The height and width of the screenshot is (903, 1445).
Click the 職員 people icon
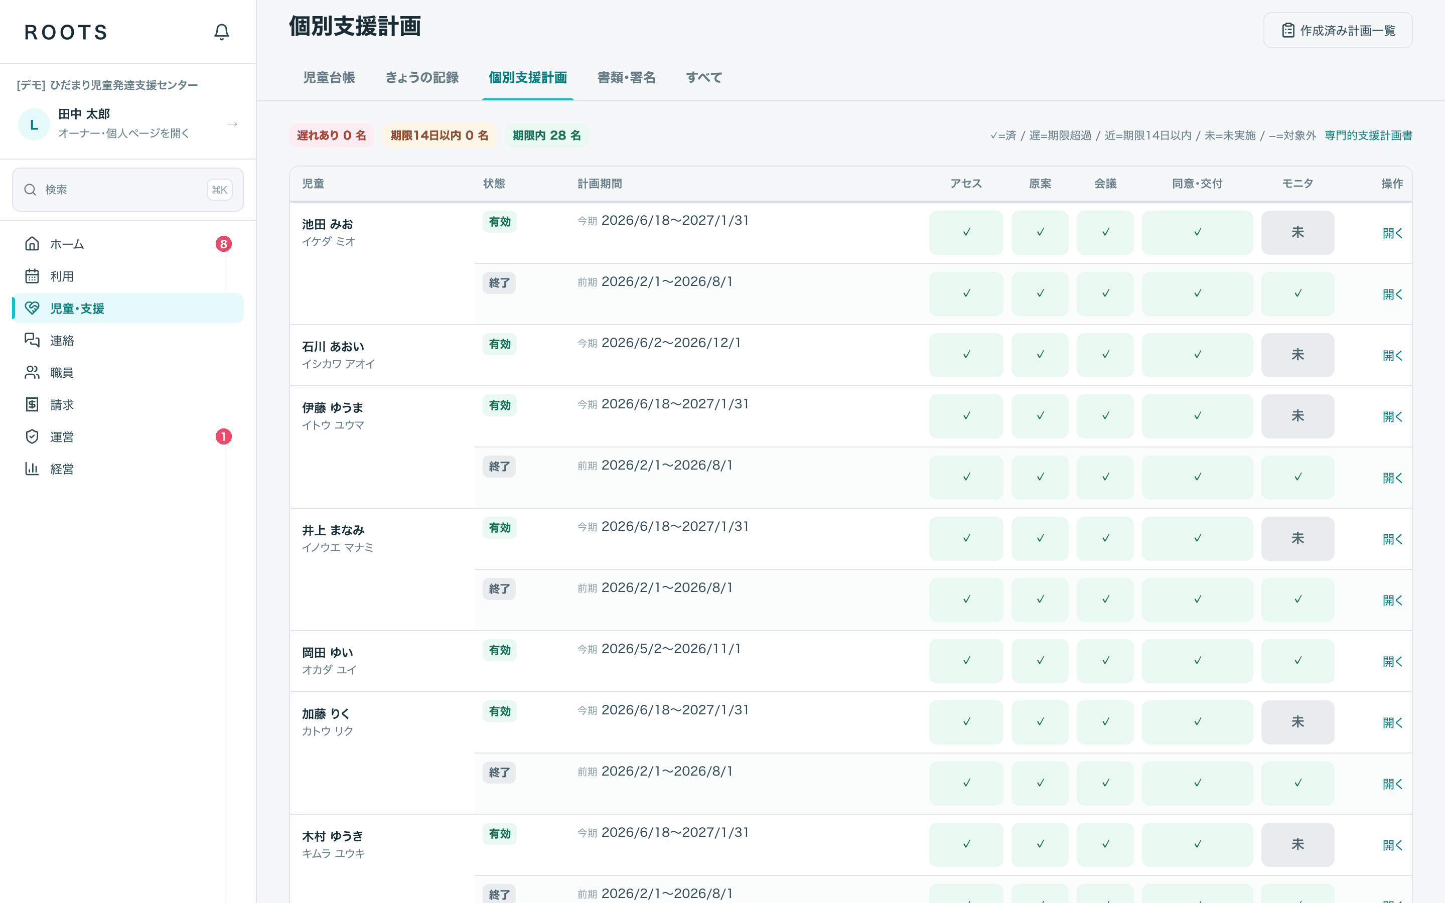pyautogui.click(x=32, y=373)
